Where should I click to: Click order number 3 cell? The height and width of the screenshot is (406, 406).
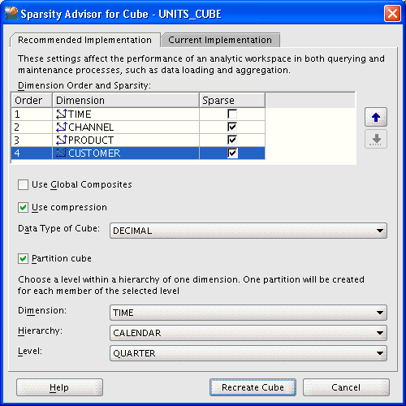pyautogui.click(x=32, y=140)
